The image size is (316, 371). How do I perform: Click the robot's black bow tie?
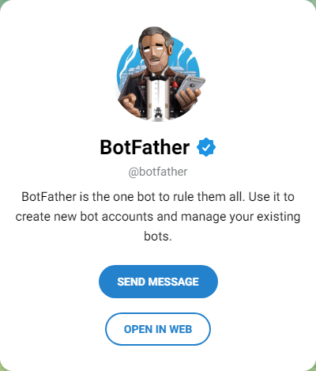158,76
